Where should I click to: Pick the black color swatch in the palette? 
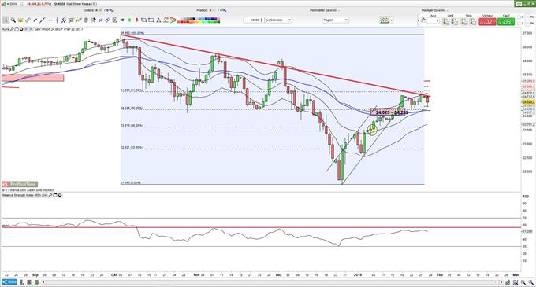click(193, 19)
